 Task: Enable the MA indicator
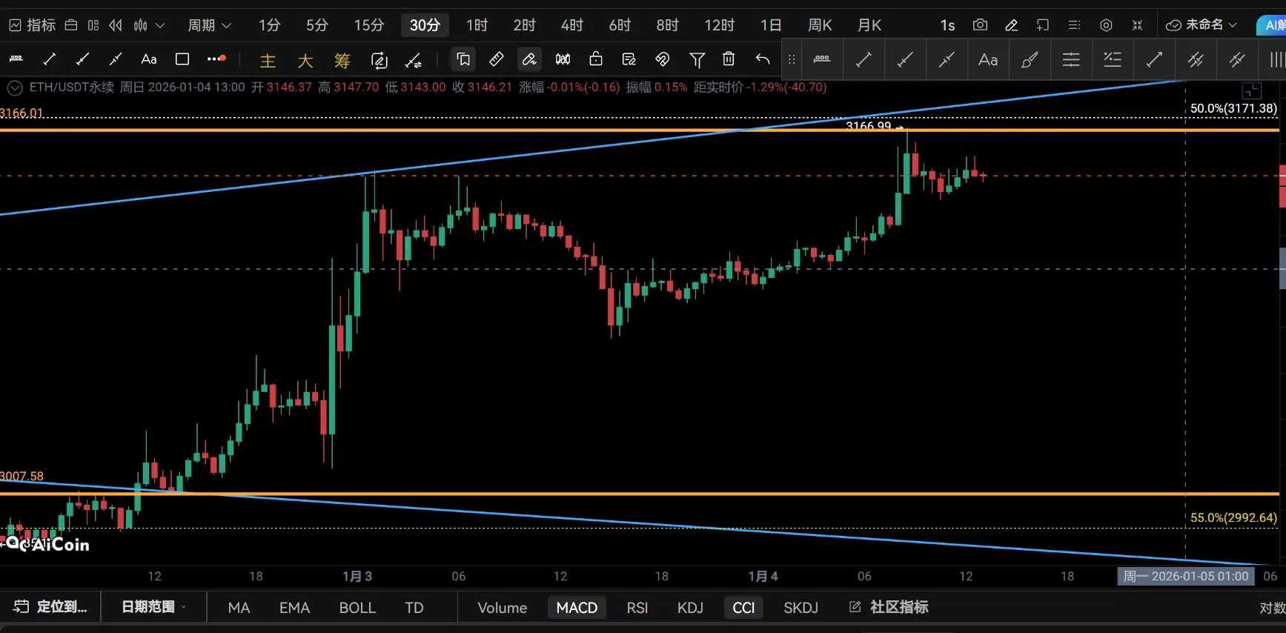coord(239,608)
